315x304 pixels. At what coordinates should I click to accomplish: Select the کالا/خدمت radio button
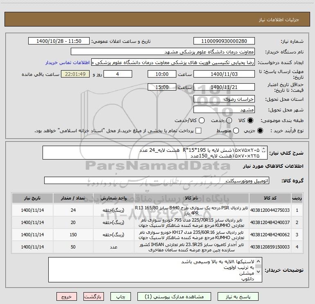(x=202, y=120)
